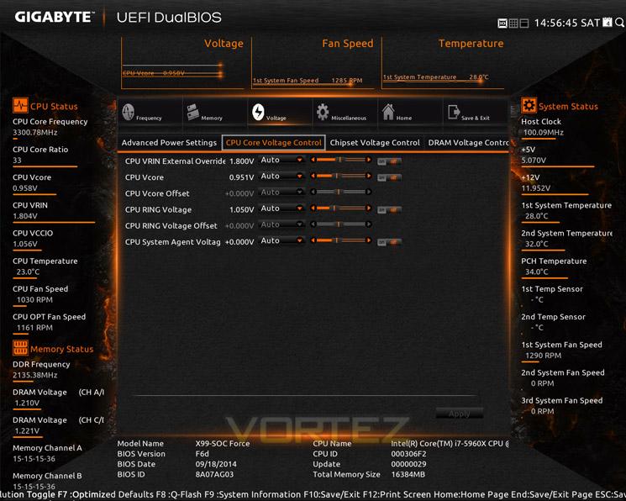Toggle the CPU Vcore on/off switch
This screenshot has height=501, width=626.
click(389, 177)
